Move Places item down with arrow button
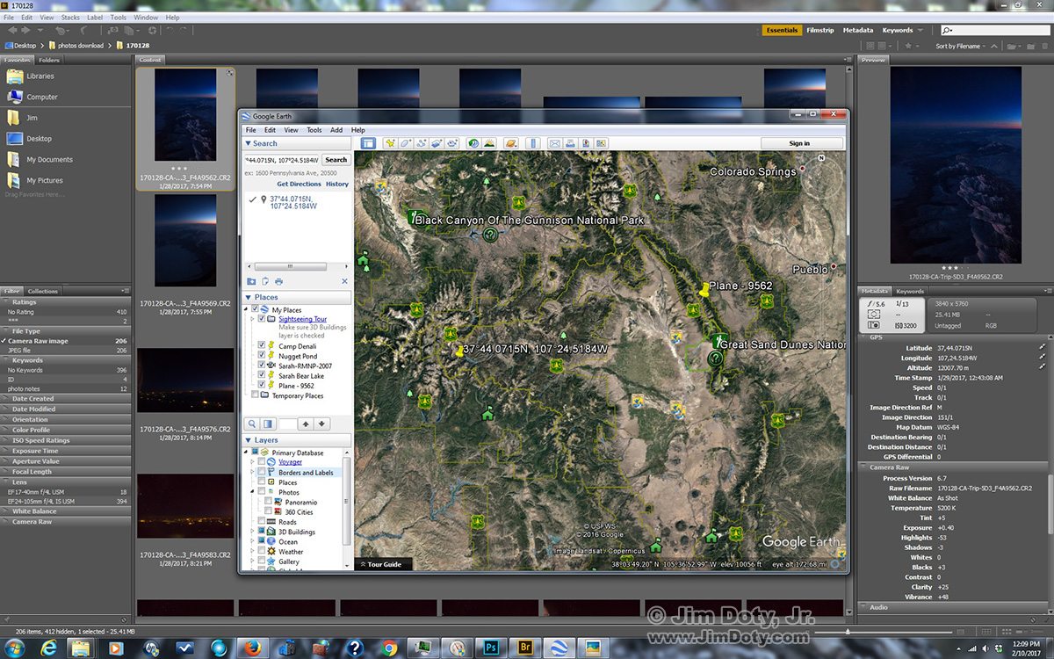Viewport: 1054px width, 659px height. [x=322, y=424]
